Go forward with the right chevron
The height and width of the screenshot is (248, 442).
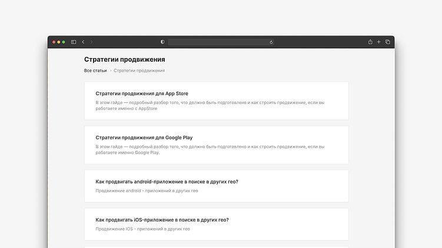point(92,42)
